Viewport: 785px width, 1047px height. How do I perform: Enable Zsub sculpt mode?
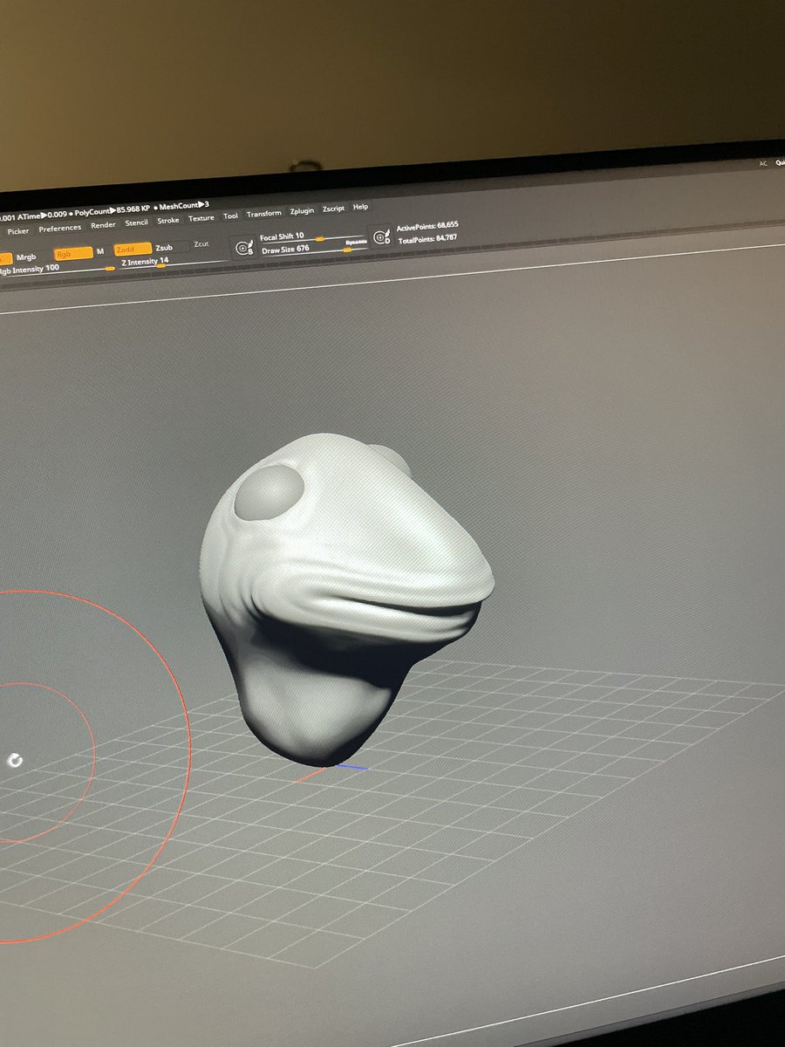click(164, 248)
